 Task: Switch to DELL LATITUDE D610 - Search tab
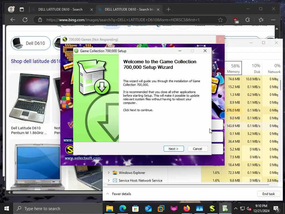[60, 9]
